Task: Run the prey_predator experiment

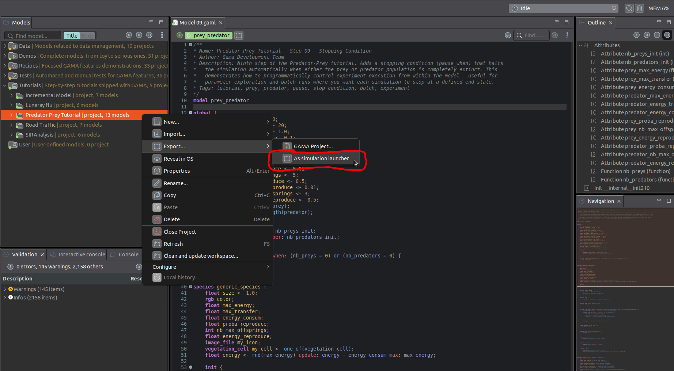Action: pos(208,35)
